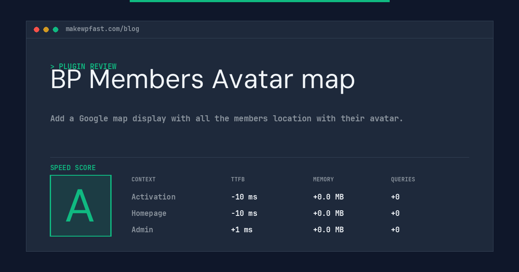Click the TTFB column header
This screenshot has height=272, width=519.
[x=238, y=180]
